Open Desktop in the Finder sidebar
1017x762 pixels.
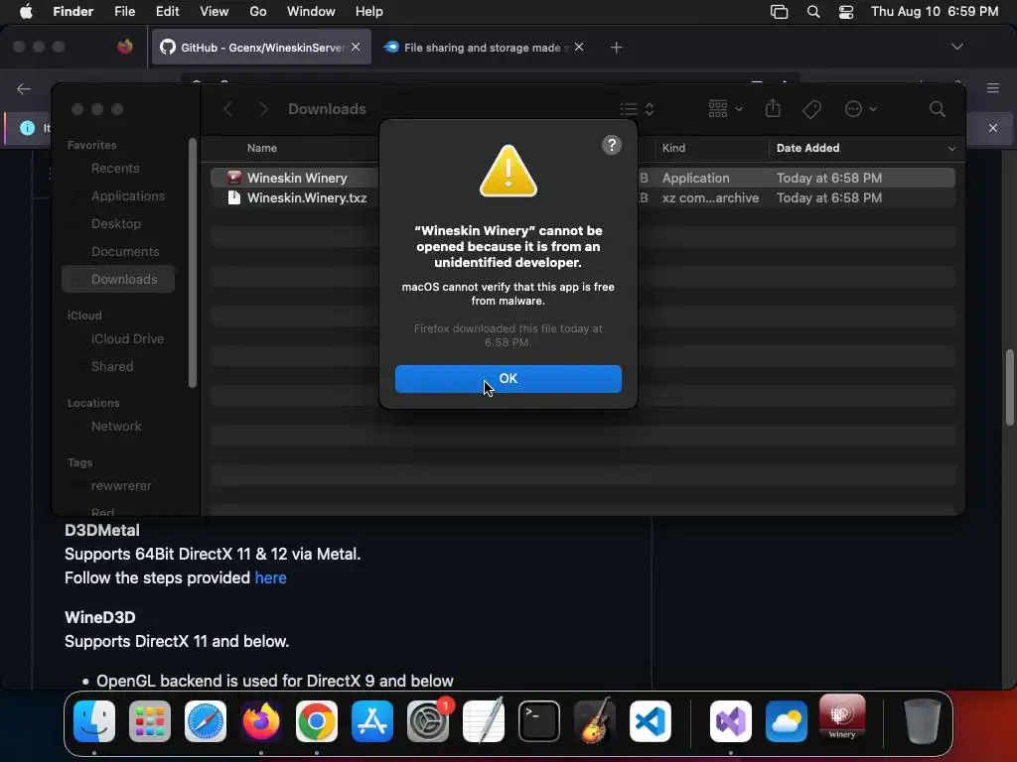pyautogui.click(x=115, y=224)
